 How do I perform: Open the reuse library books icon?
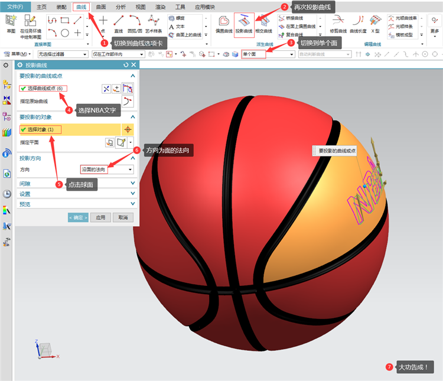coord(6,132)
